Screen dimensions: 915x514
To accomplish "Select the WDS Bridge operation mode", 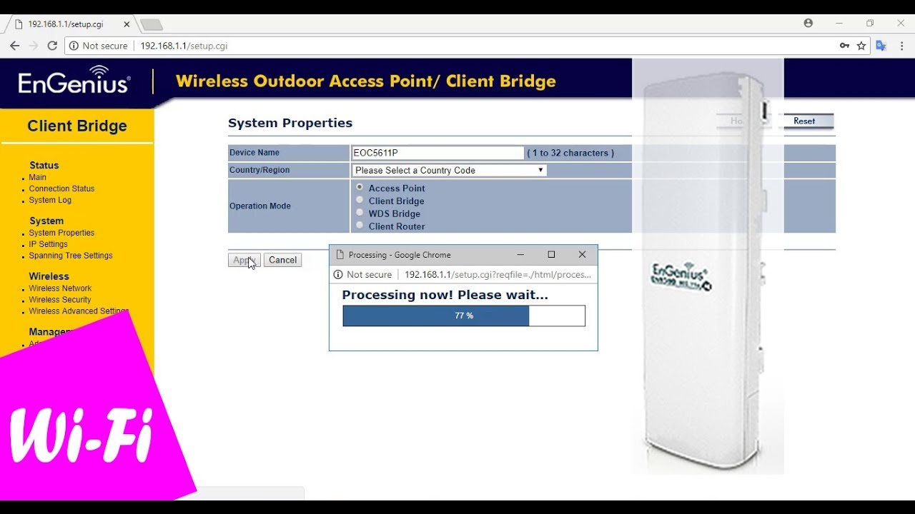I will point(360,212).
